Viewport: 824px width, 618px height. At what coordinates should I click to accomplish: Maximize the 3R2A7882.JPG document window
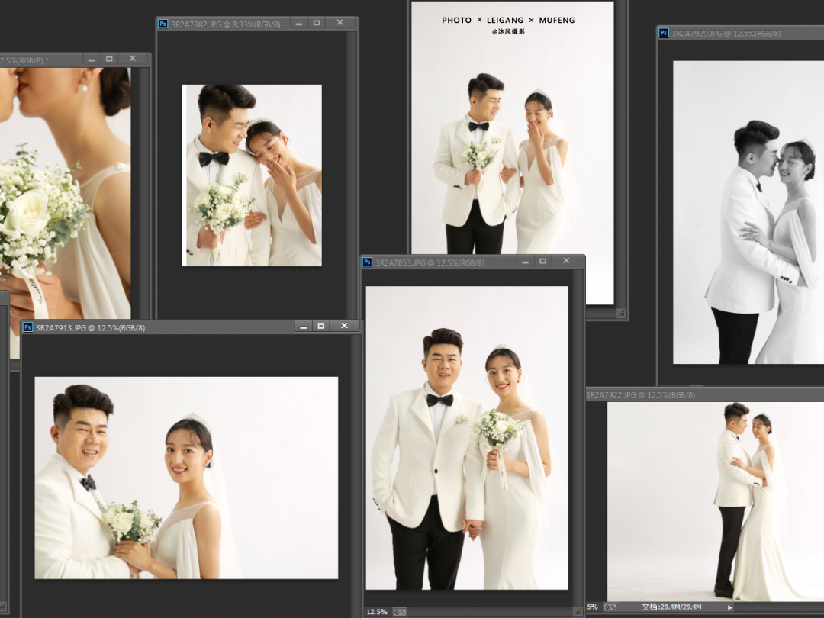click(317, 23)
